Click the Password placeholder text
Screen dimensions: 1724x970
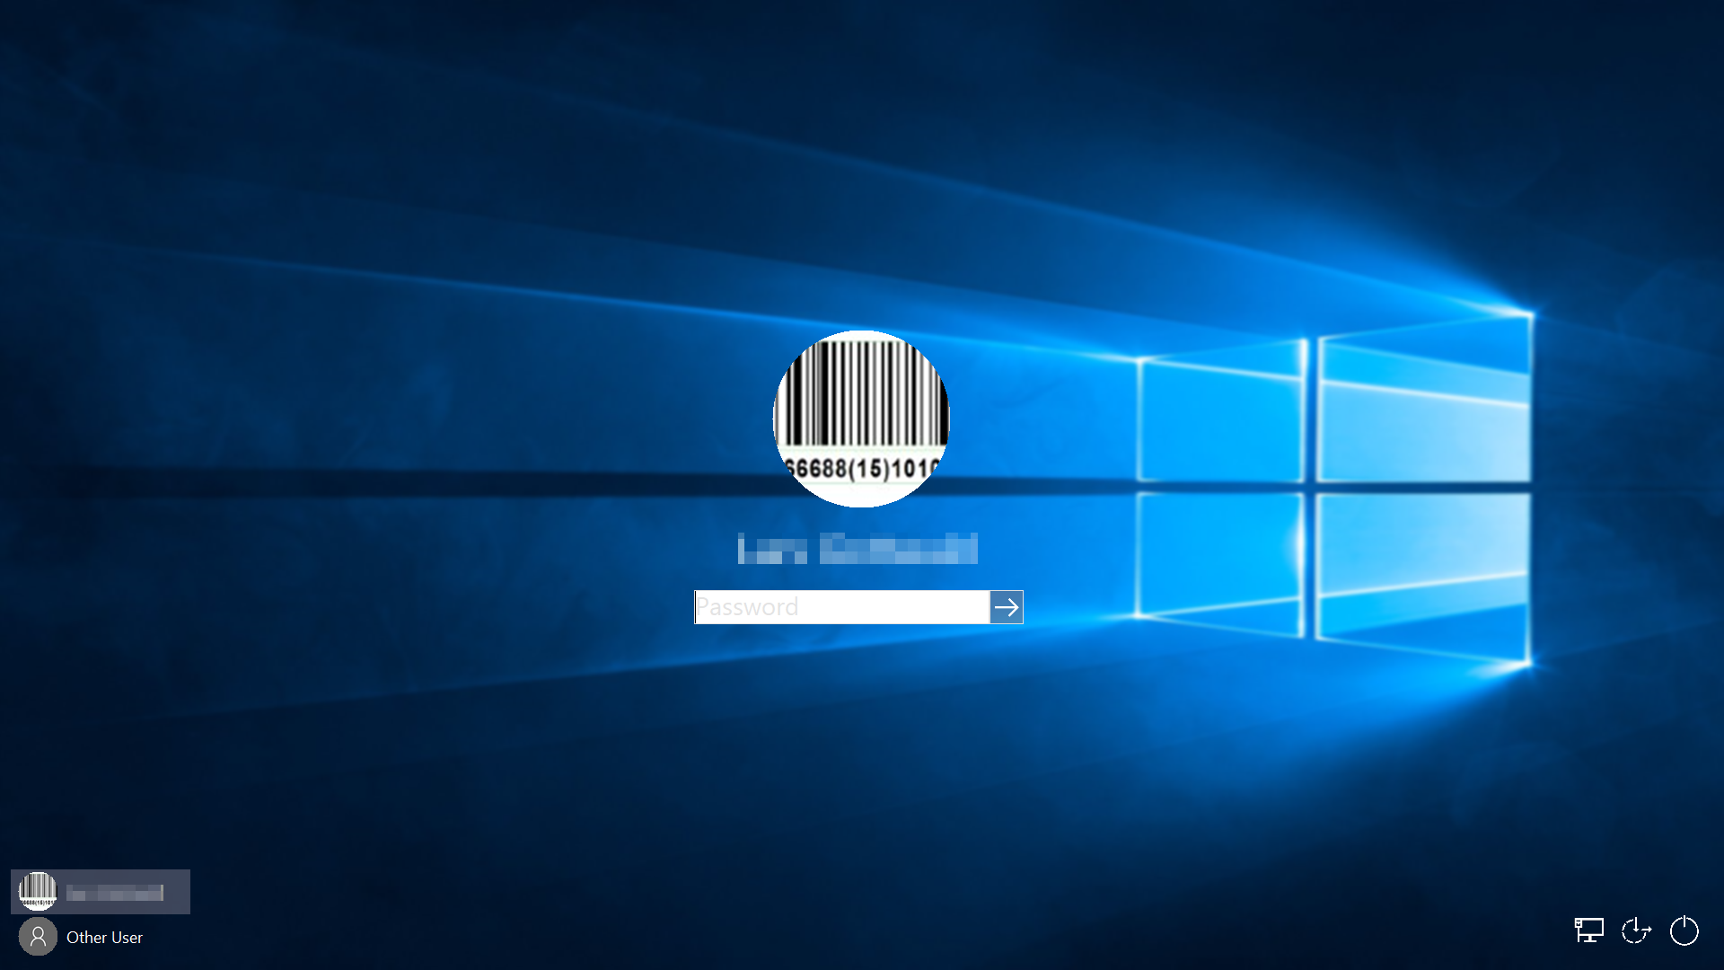(x=747, y=607)
